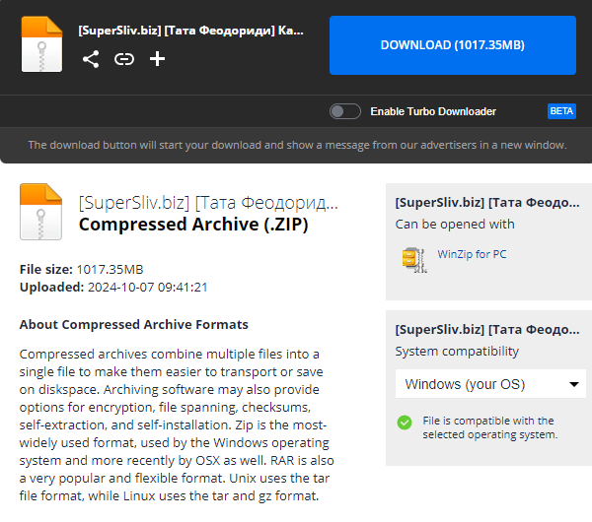Enable the Turbo Downloader switch
Viewport: 592px width, 522px height.
click(344, 111)
